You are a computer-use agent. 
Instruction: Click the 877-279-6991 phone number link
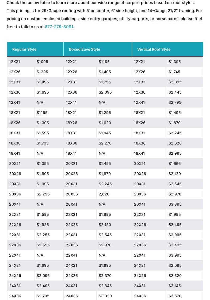(x=59, y=27)
